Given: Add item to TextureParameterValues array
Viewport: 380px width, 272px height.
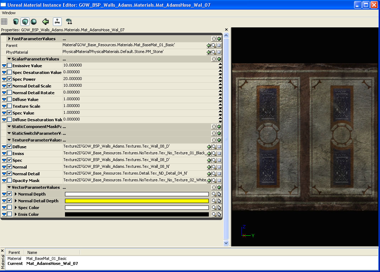Looking at the screenshot, I should [219, 140].
